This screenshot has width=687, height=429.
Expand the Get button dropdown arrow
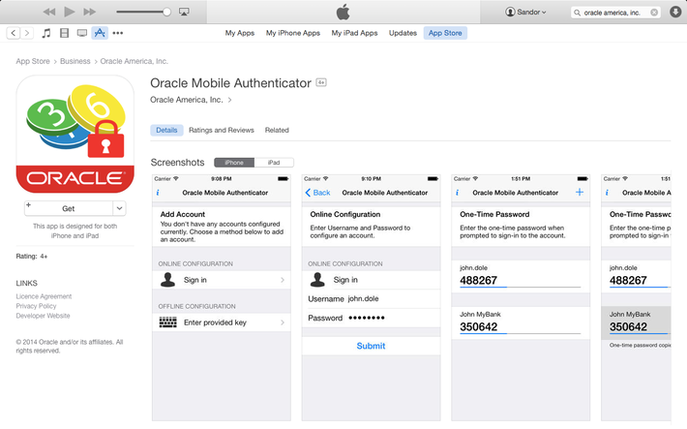119,208
